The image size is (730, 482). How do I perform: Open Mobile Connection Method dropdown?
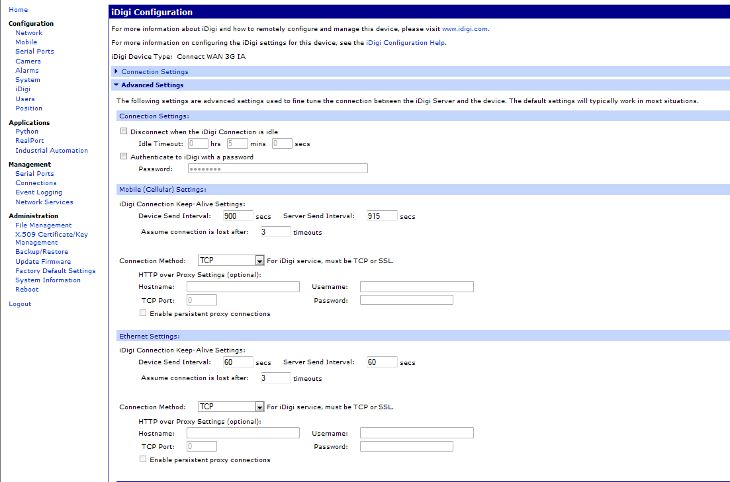(x=231, y=261)
